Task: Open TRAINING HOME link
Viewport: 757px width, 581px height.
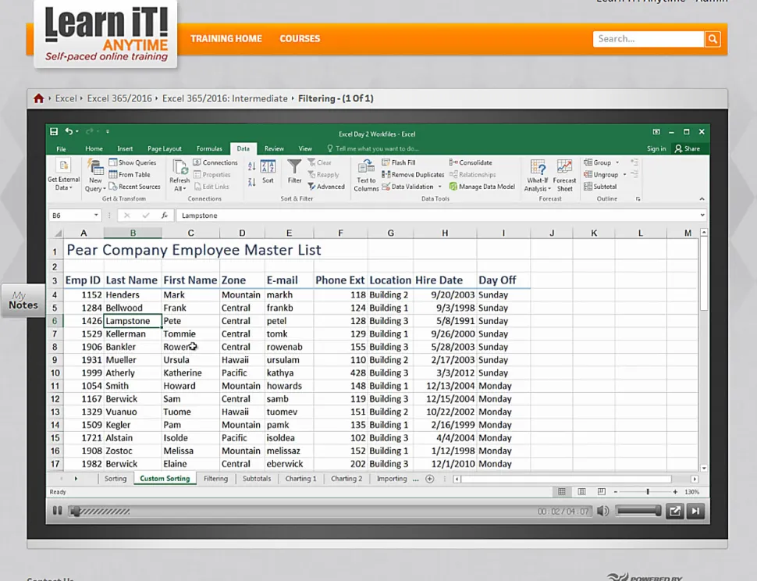Action: pyautogui.click(x=226, y=38)
